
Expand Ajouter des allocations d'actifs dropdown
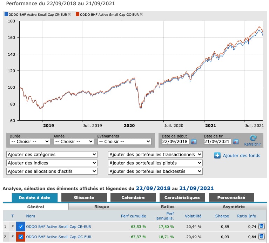click(x=52, y=171)
